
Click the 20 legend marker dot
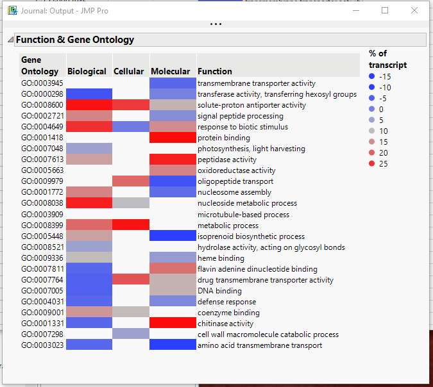[x=372, y=152]
